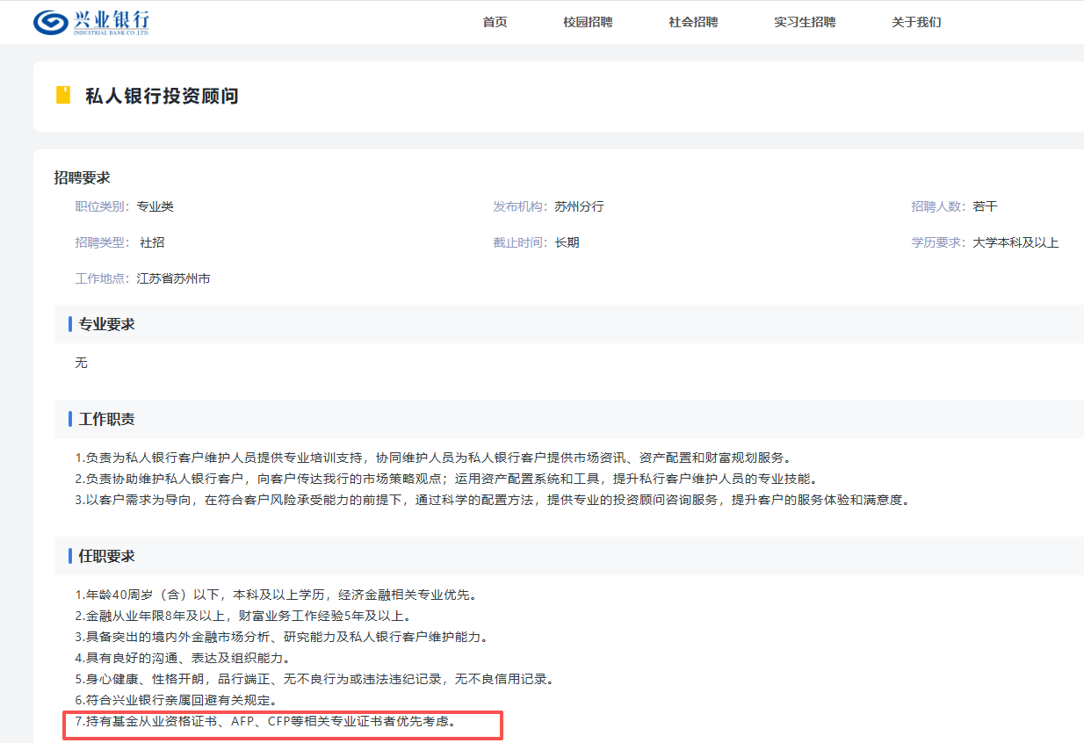Click the 工作职责 section header
The image size is (1084, 743).
click(106, 419)
